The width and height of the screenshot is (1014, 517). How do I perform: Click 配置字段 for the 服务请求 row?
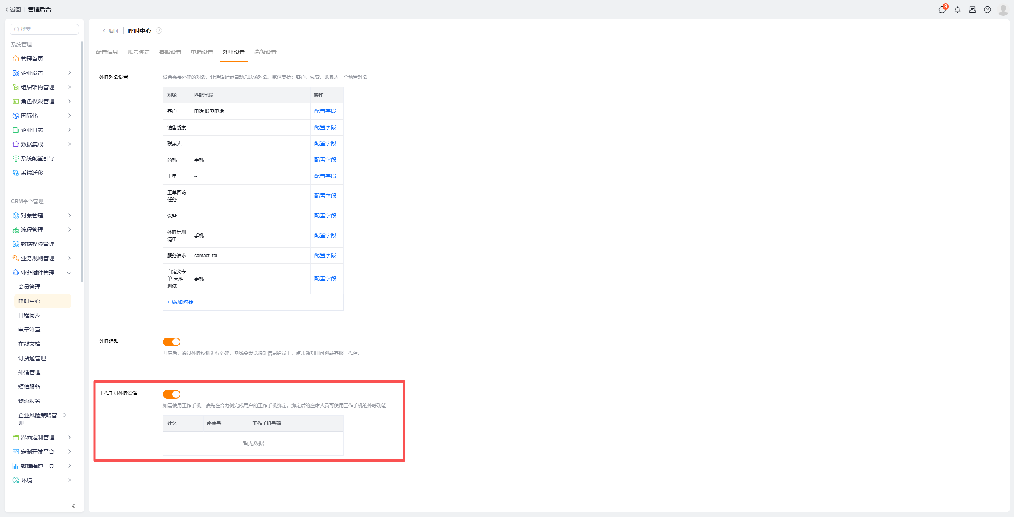(x=325, y=255)
